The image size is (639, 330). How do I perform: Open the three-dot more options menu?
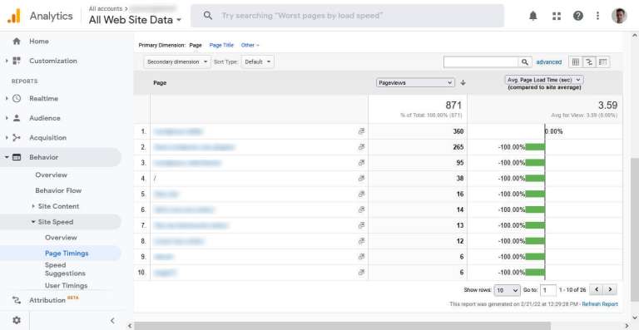point(597,16)
